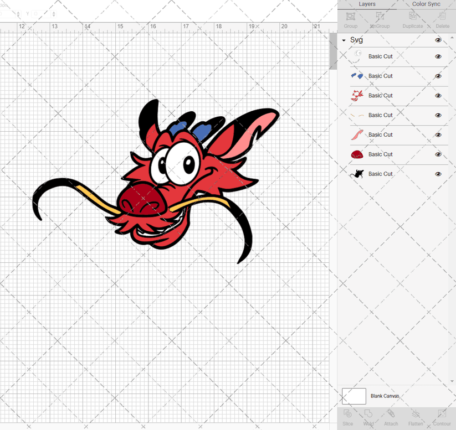
Task: Hide the bottom Basic Cut layer
Action: 438,174
